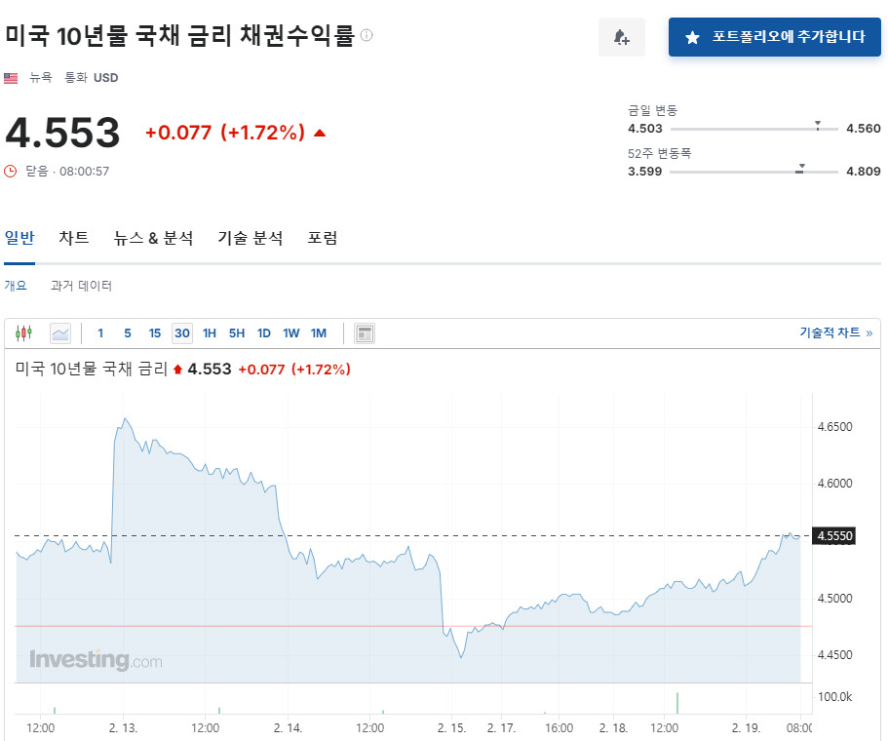Click the 포트폴리오에 추가합니다 button
The image size is (888, 741).
774,37
